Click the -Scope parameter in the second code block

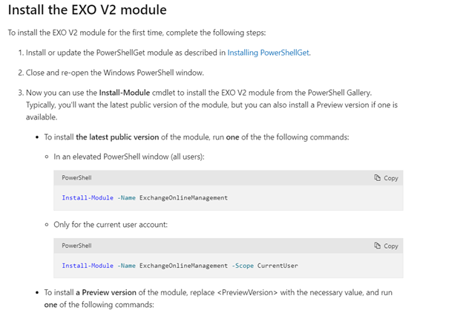click(243, 266)
